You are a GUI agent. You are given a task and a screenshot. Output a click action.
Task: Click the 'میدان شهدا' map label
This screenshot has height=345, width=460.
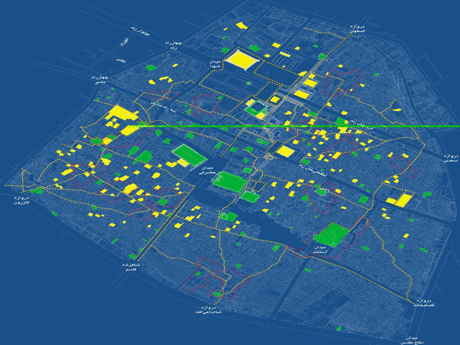[x=215, y=64]
